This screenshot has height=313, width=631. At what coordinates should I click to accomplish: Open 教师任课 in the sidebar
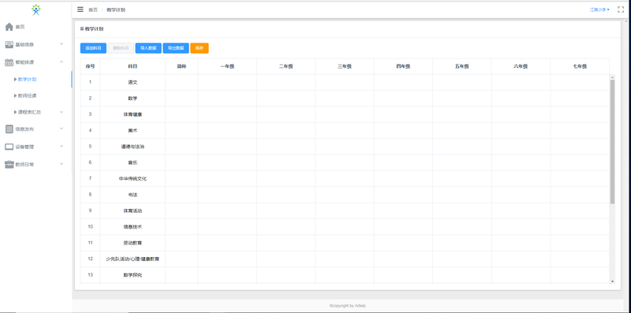(x=28, y=95)
